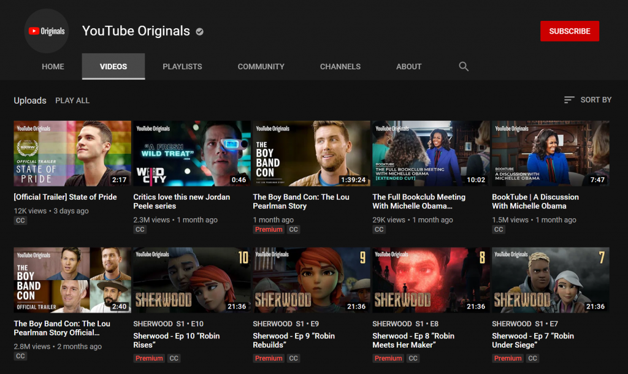Click Play All for uploads
Image resolution: width=628 pixels, height=374 pixels.
(72, 101)
